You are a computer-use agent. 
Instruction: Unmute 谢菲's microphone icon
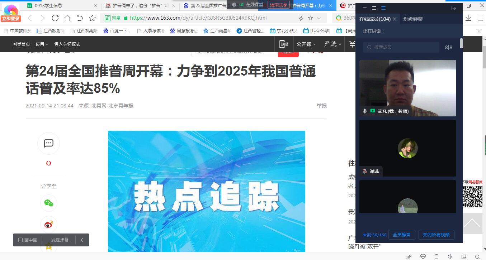click(365, 172)
